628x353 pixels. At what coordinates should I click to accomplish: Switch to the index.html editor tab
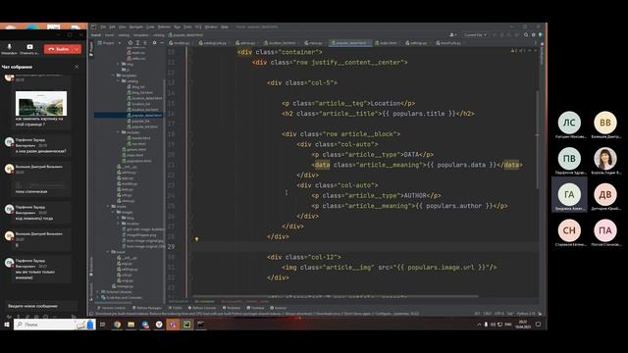386,43
